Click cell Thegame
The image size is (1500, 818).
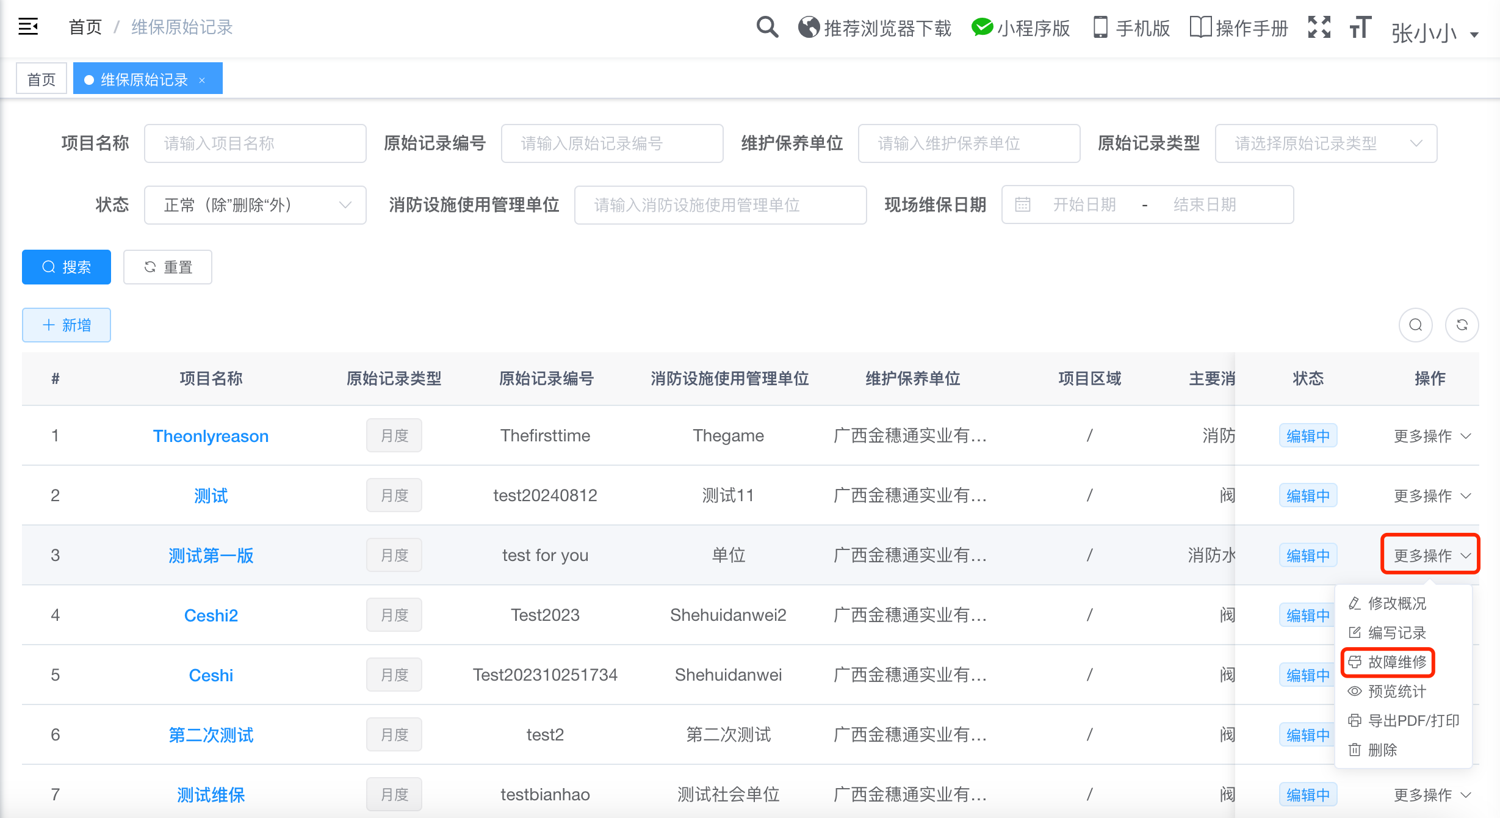pos(728,436)
